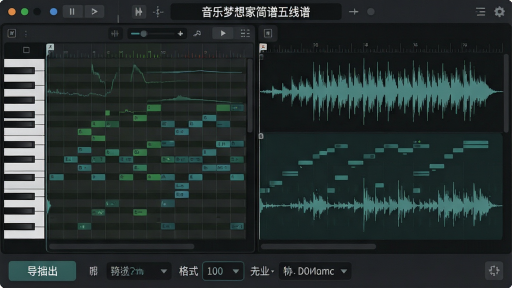Screen dimensions: 512x288
Task: Click the lower waveform under the note blocks
Action: [381, 205]
